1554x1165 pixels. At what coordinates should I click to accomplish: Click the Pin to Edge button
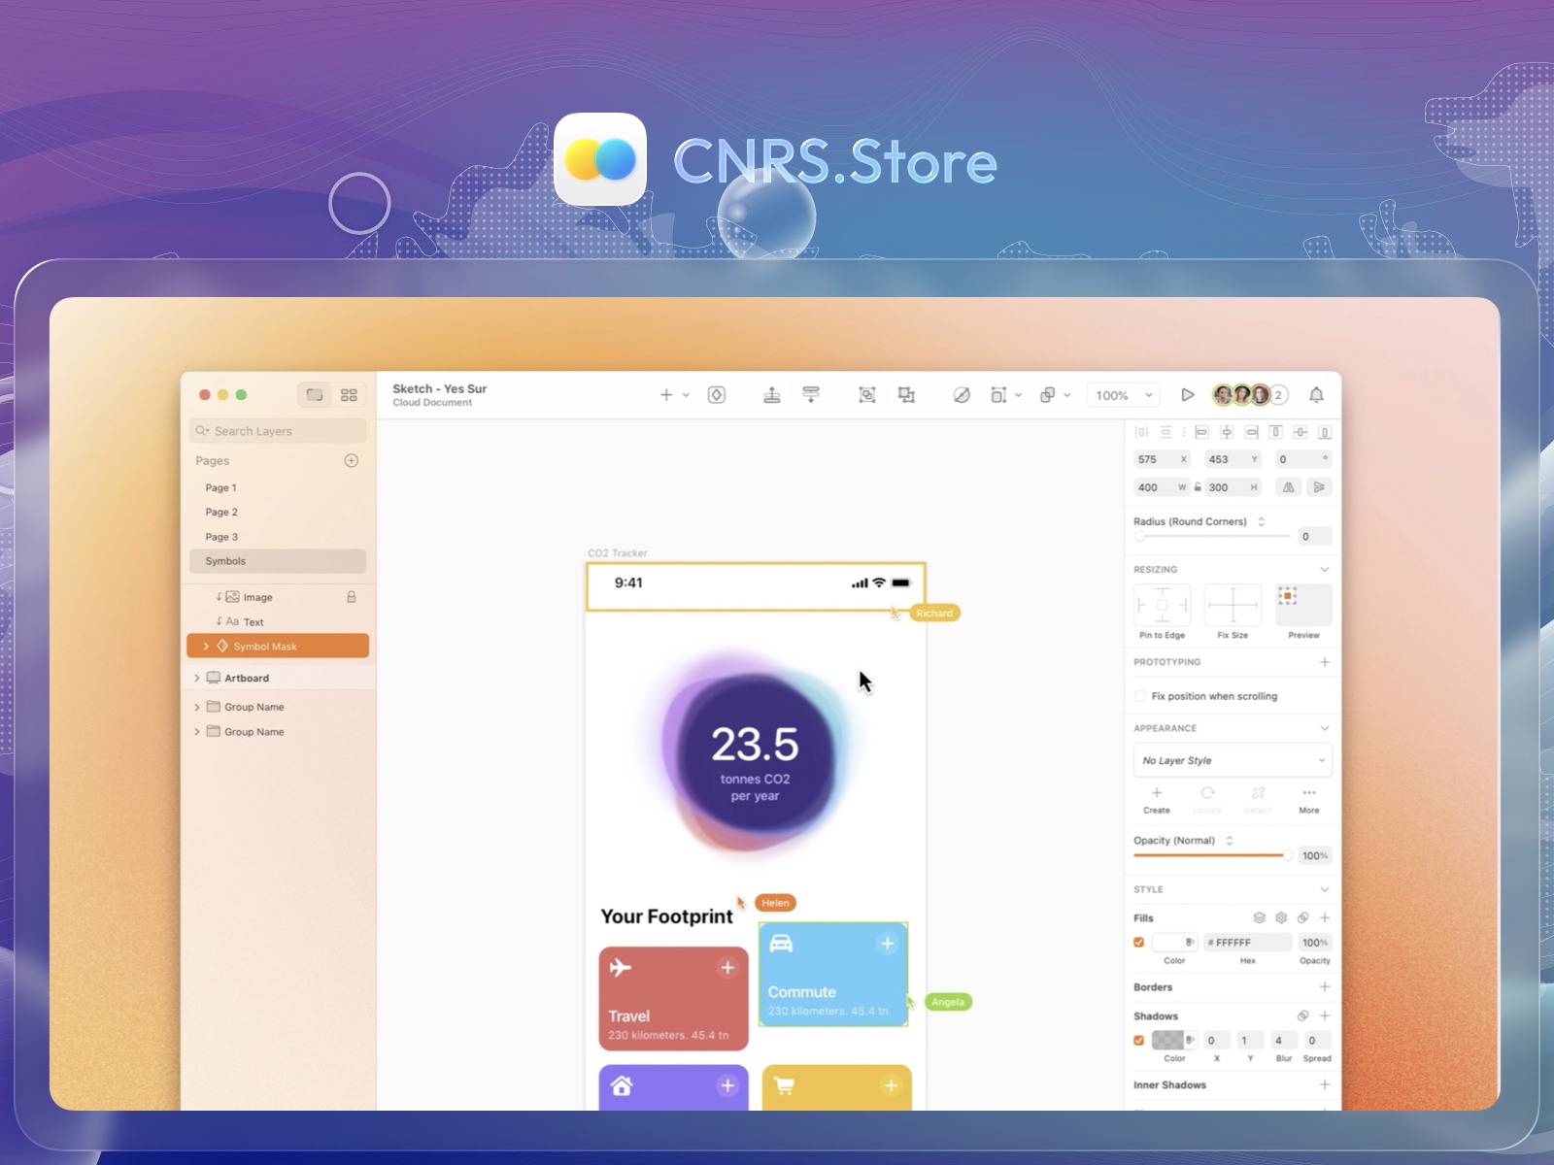pos(1162,606)
